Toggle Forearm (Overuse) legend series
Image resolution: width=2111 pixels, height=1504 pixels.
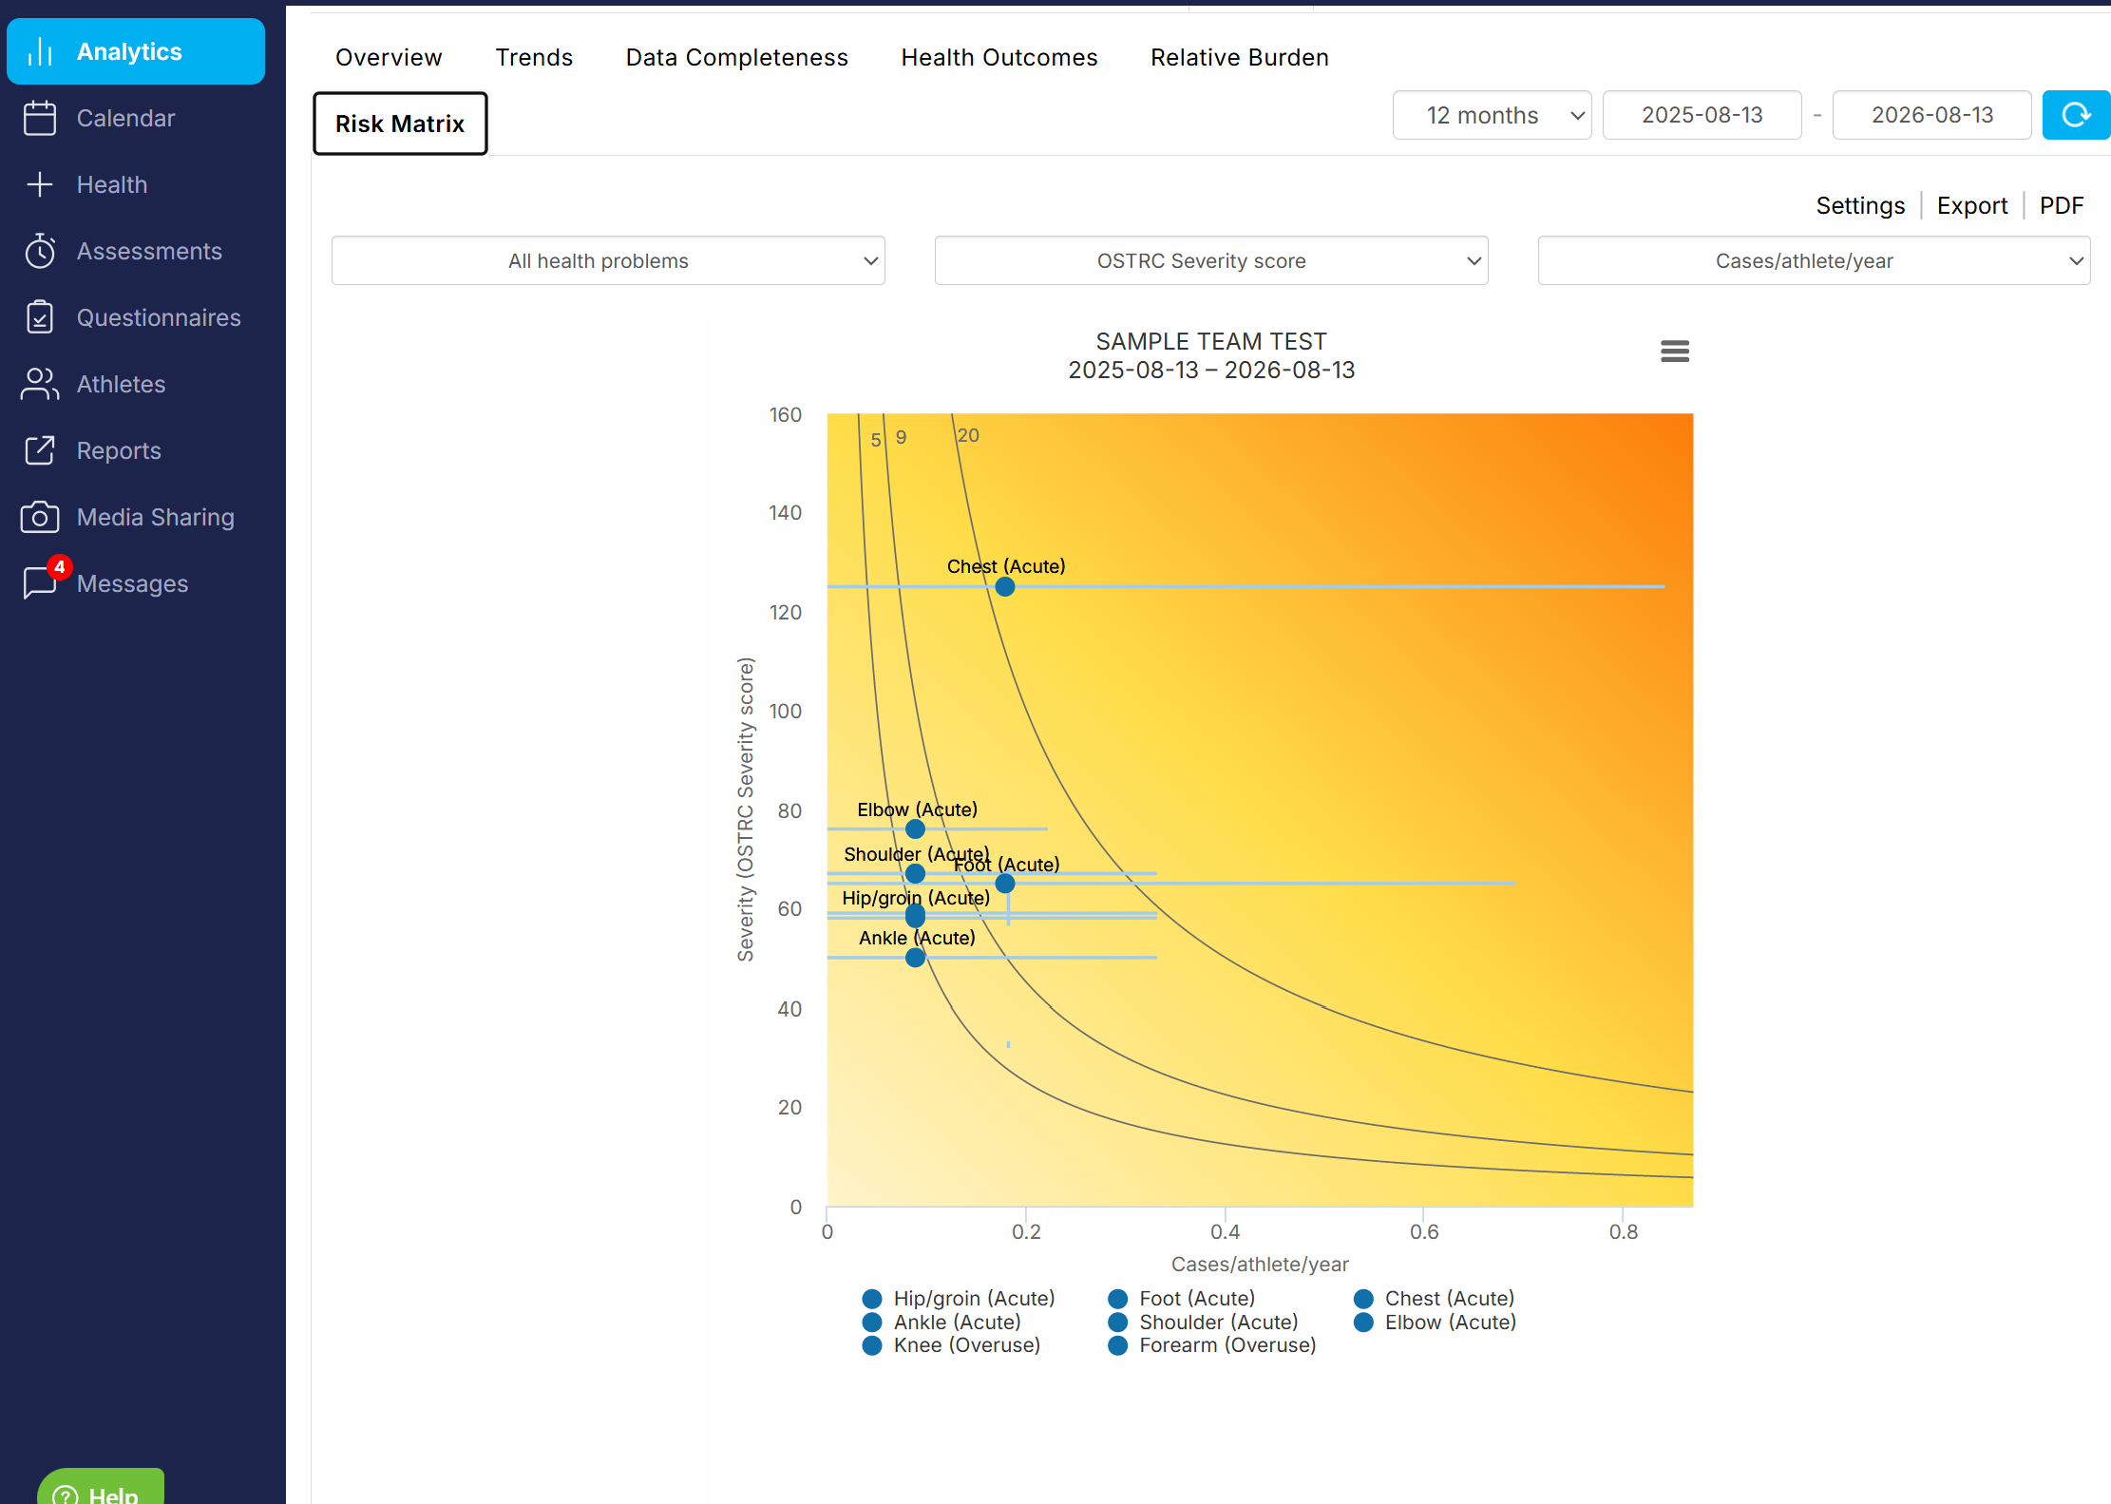point(1212,1345)
